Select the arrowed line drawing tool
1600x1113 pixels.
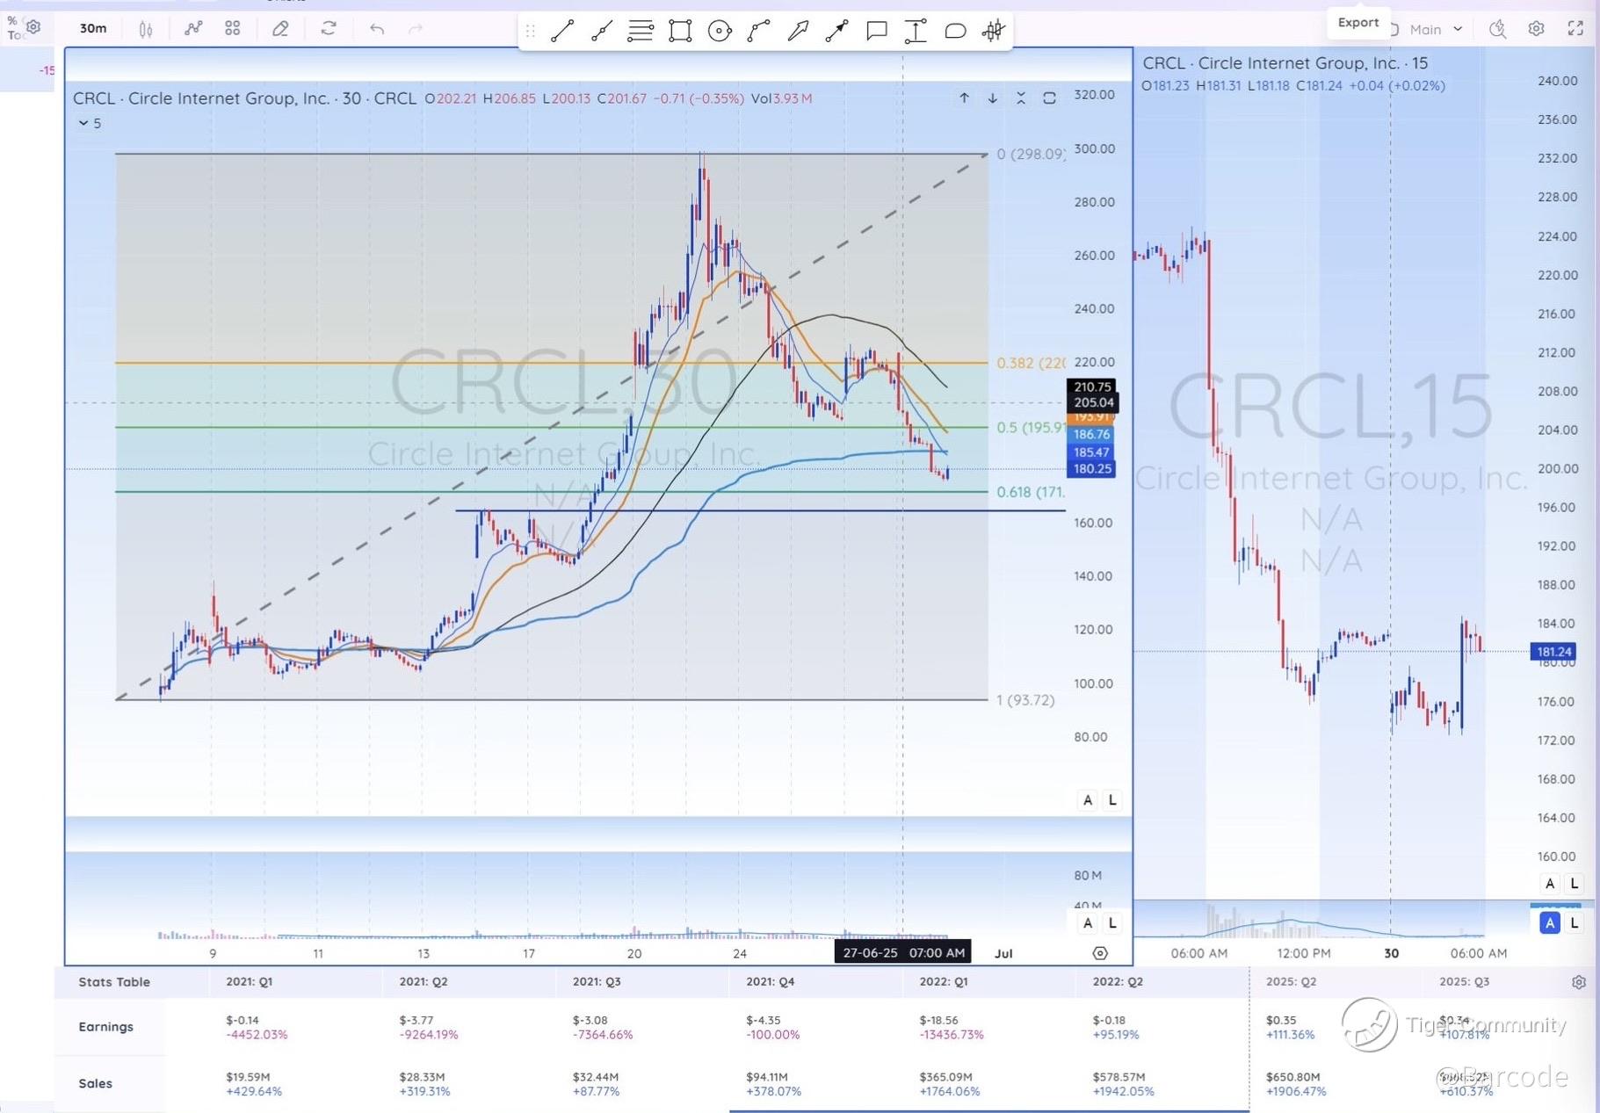tap(837, 32)
